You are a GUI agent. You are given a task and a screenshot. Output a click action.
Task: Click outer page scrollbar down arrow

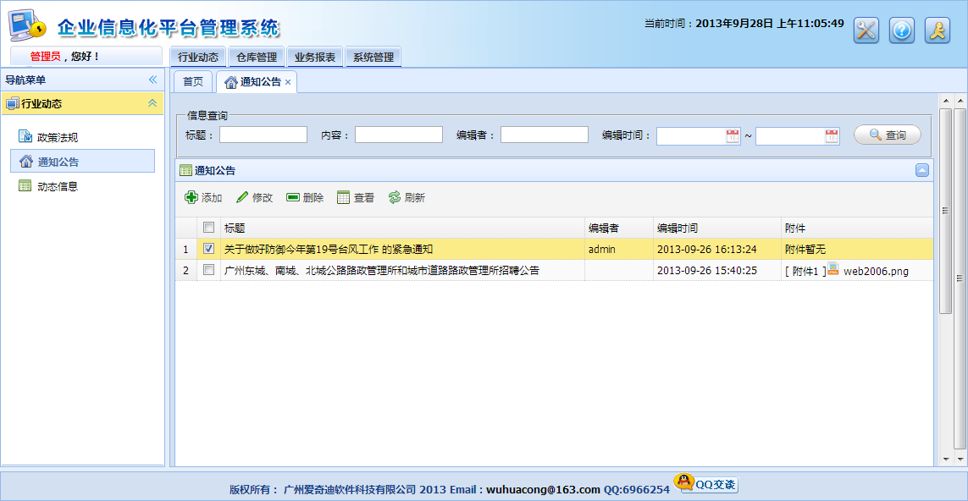click(x=960, y=459)
